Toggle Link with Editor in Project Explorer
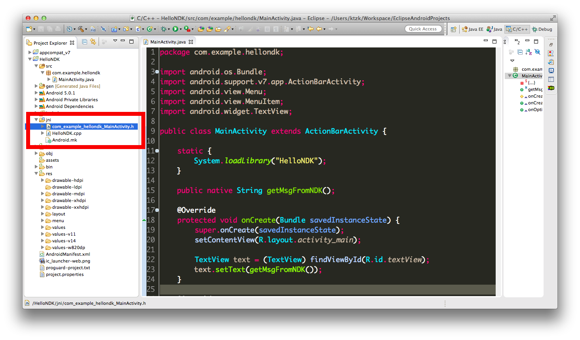The width and height of the screenshot is (580, 340). (x=93, y=42)
